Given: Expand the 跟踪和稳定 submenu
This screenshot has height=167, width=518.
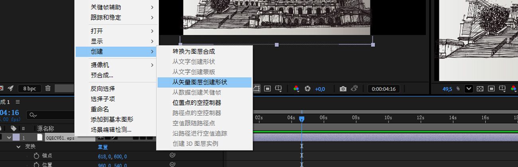Looking at the screenshot, I should 116,17.
